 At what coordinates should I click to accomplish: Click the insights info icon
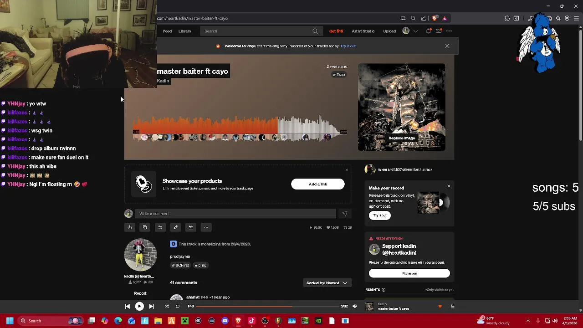click(384, 290)
